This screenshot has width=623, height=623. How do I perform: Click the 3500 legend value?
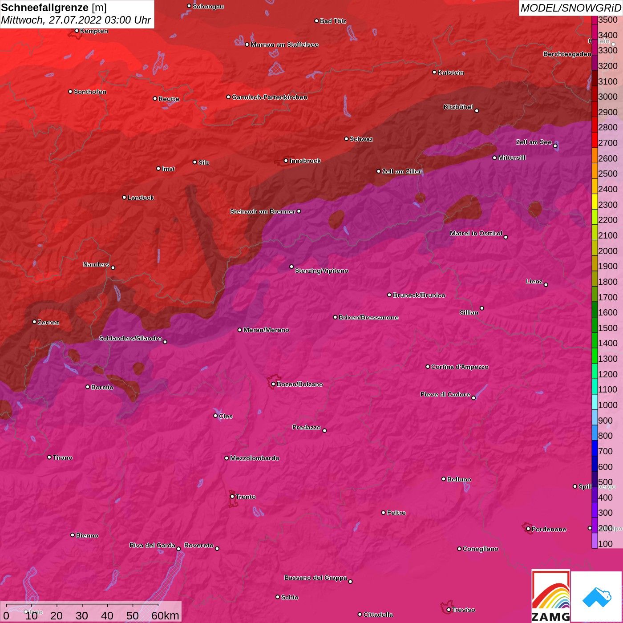[x=608, y=20]
